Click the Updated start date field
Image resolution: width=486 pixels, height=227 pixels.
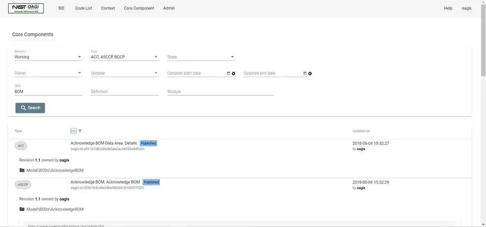[196, 73]
